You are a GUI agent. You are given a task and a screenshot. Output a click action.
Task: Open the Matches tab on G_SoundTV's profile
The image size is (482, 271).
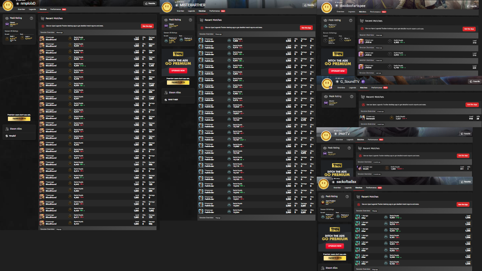(x=364, y=88)
